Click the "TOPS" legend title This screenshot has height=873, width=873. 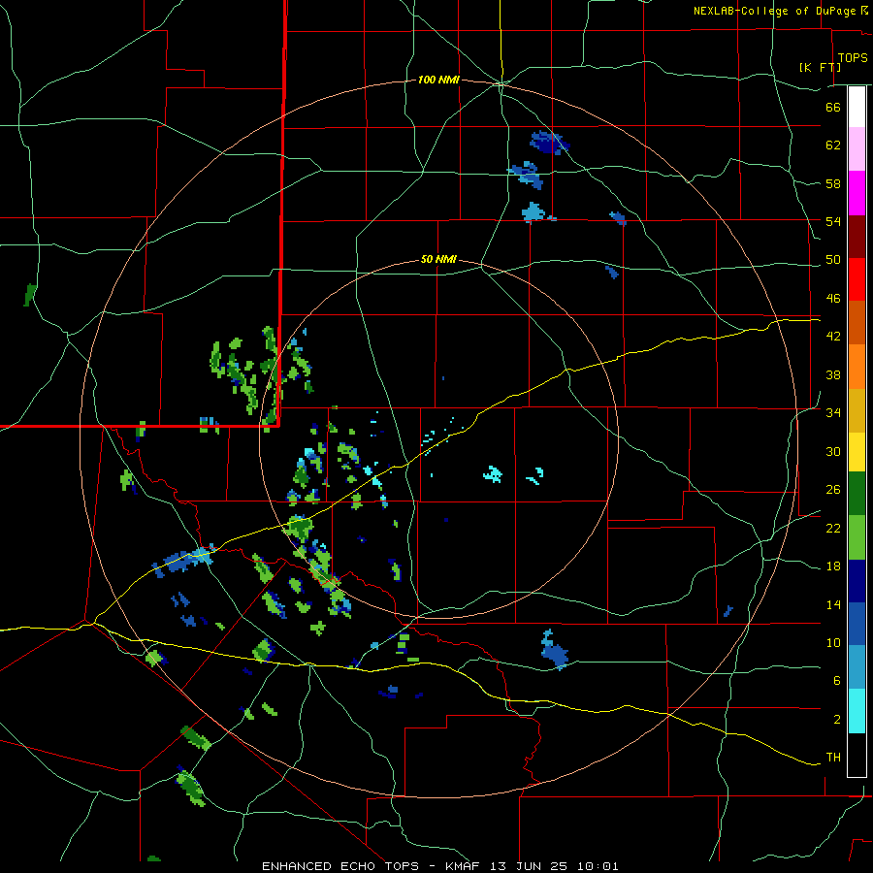pos(853,57)
